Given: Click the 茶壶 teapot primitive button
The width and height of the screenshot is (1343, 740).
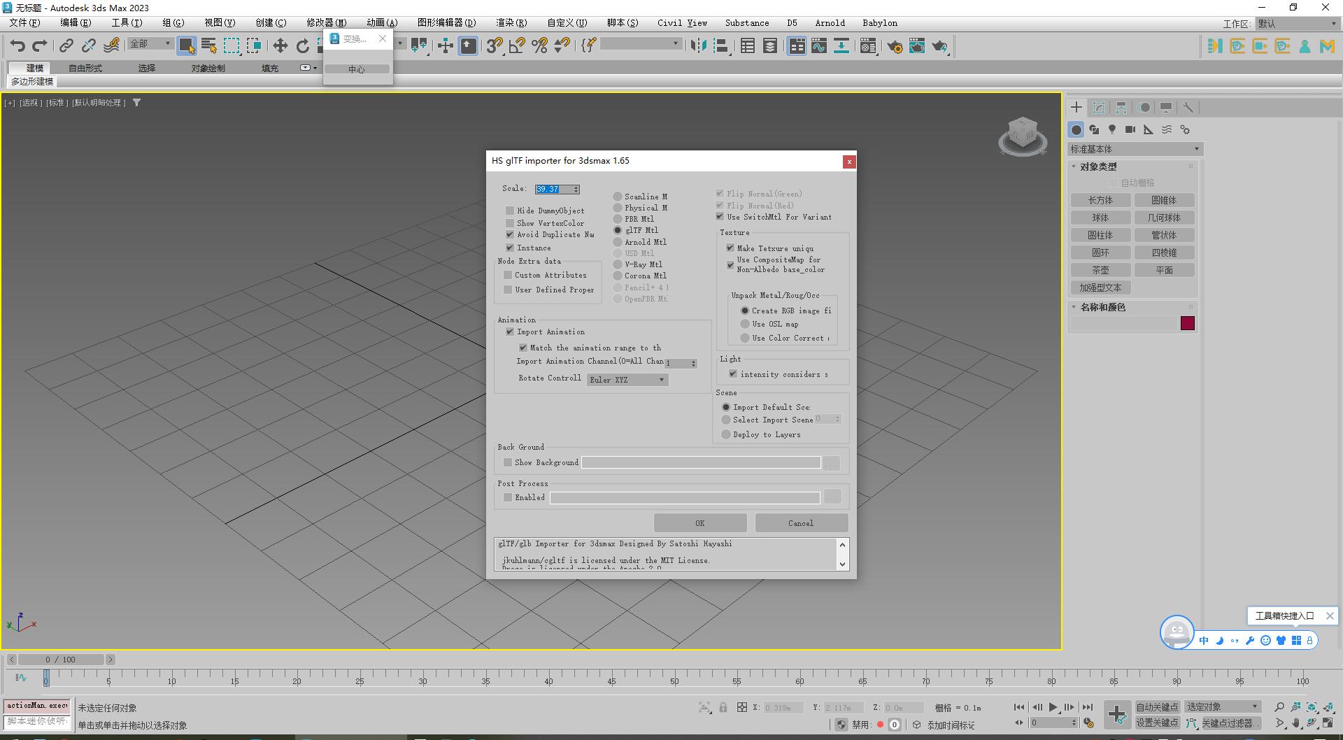Looking at the screenshot, I should (1100, 270).
